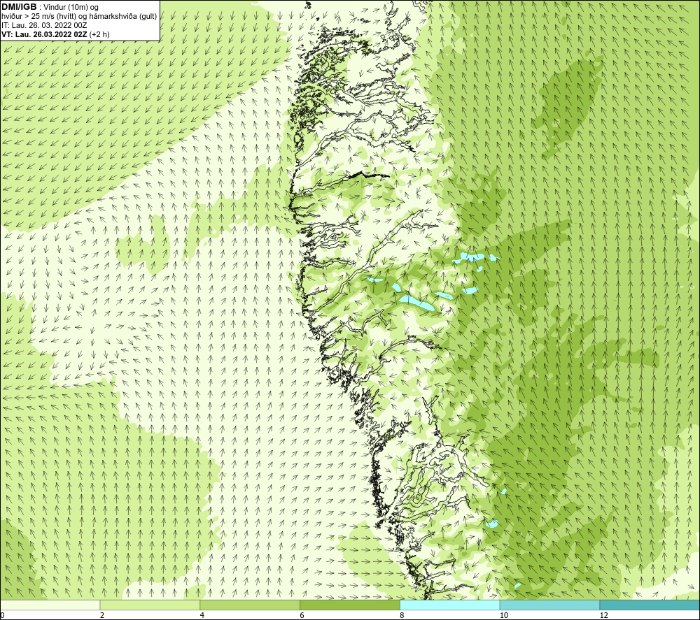Click the 6–8 dark green scale segment
The image size is (700, 620).
click(350, 605)
